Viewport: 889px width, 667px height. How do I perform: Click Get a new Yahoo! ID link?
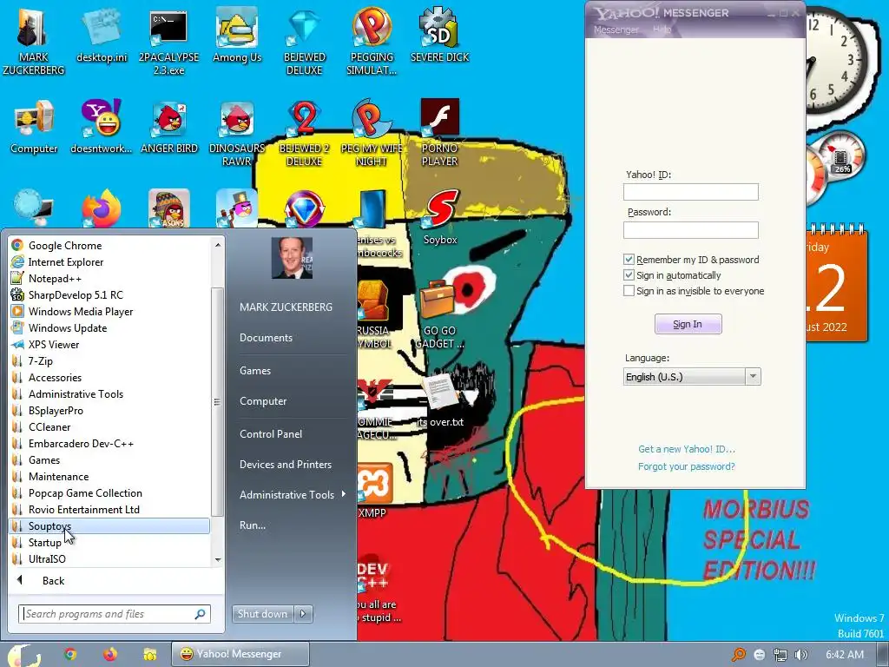pos(687,449)
